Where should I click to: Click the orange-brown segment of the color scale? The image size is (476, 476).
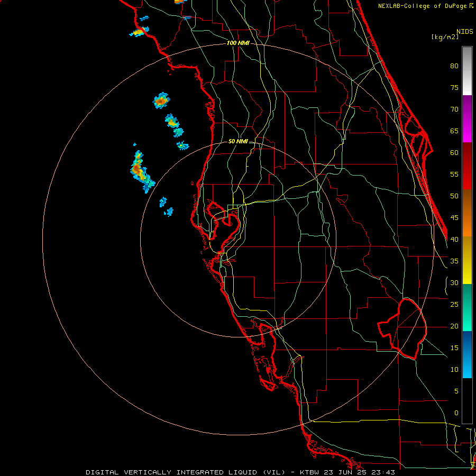click(467, 213)
